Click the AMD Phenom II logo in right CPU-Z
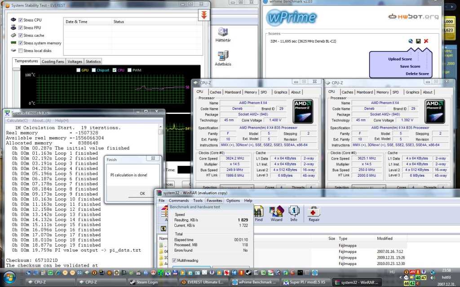Screen dimensions: 460x287 pyautogui.click(x=435, y=111)
